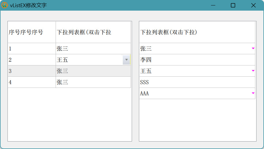This screenshot has width=264, height=149.
Task: Open the dropdown arrow in the 王五 cell
Action: [126, 60]
